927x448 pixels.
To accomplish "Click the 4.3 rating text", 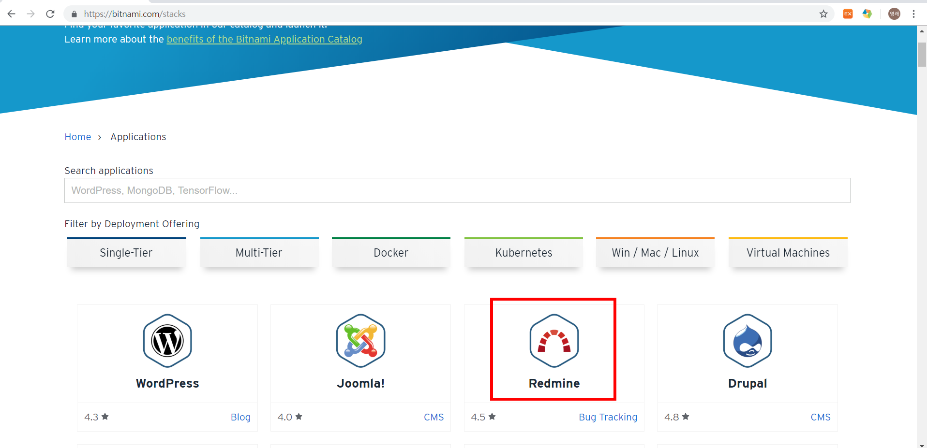I will point(91,417).
